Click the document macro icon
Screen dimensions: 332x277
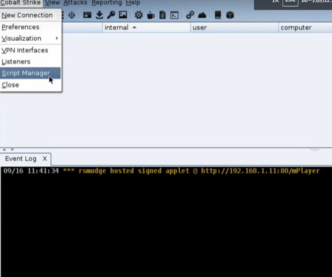coord(162,15)
